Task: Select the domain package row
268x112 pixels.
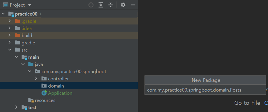Action: (69, 86)
